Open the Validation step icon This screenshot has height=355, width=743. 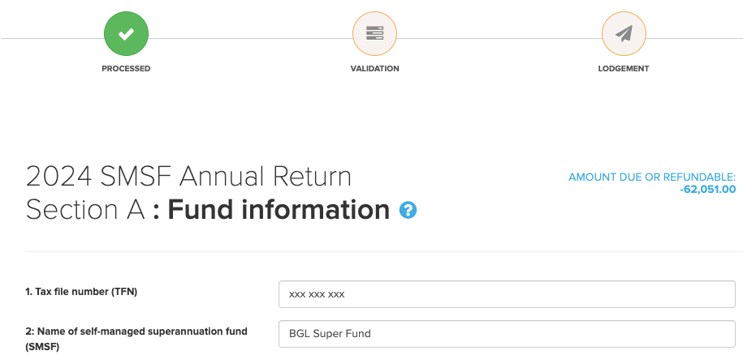point(374,34)
